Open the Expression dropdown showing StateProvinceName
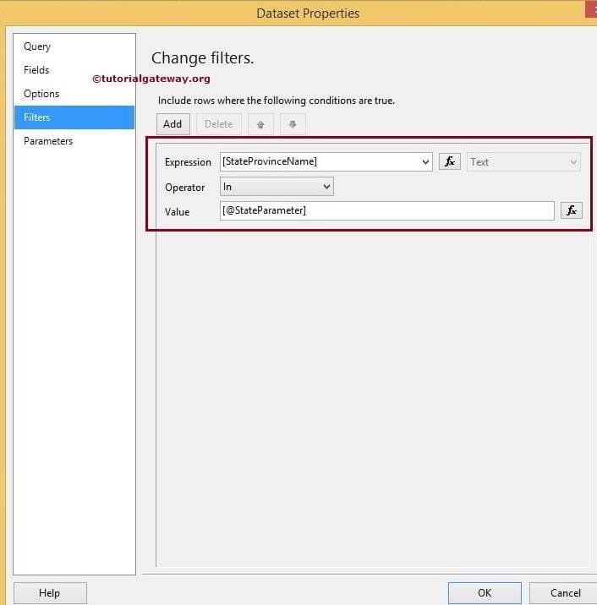Screen dimensions: 597x605 coord(326,161)
